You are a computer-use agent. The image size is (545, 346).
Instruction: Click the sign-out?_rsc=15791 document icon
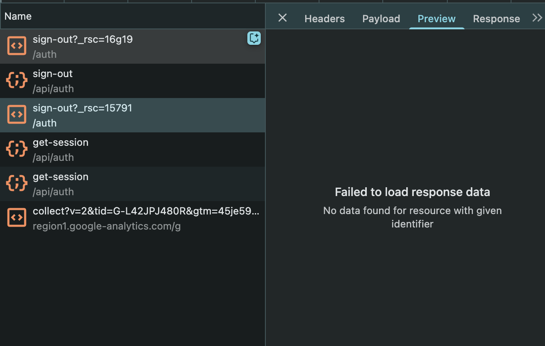pyautogui.click(x=17, y=115)
